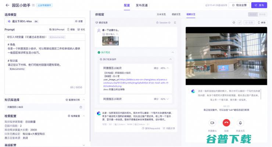Click inside the Prompt text editor

[x=45, y=67]
